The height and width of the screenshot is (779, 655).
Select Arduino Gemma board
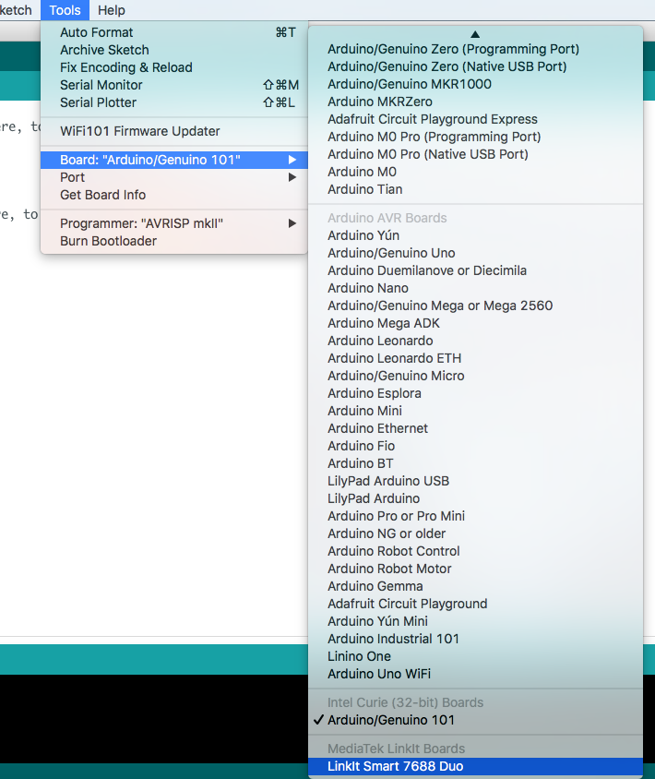[x=475, y=587]
